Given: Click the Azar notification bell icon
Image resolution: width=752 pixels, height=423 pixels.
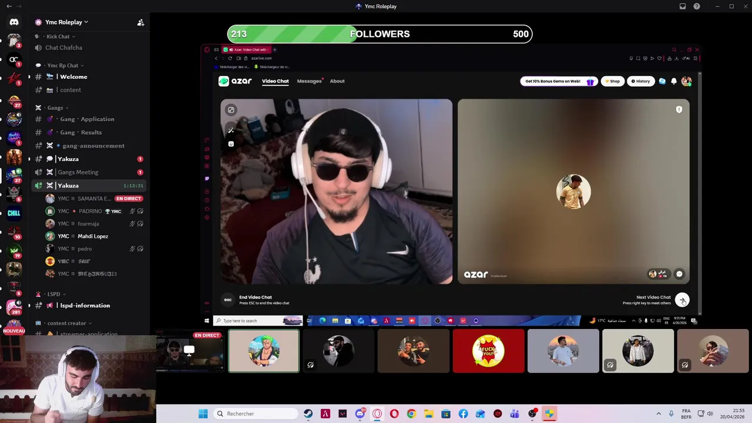Looking at the screenshot, I should [x=674, y=81].
